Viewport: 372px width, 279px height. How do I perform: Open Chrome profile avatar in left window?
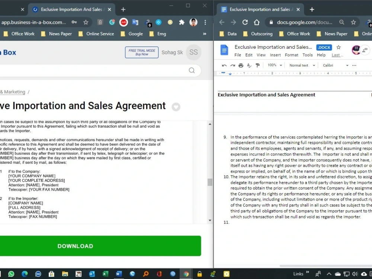tap(193, 22)
